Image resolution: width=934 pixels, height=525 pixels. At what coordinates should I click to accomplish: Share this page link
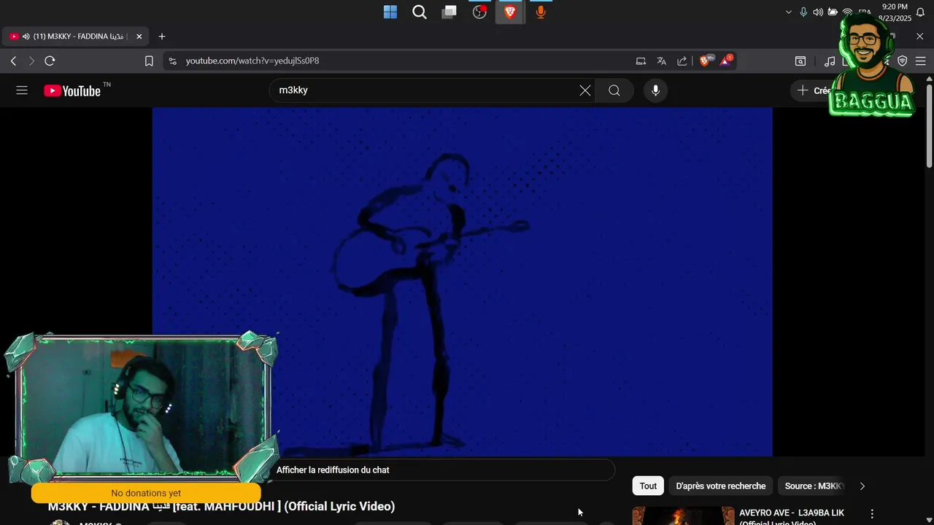pos(682,61)
